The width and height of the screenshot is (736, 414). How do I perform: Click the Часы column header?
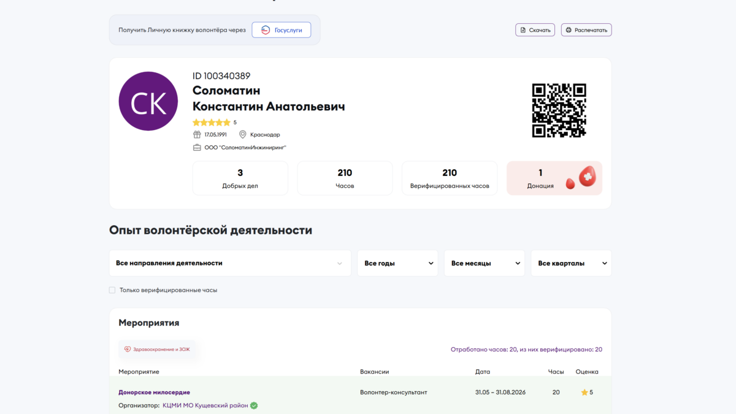(556, 372)
